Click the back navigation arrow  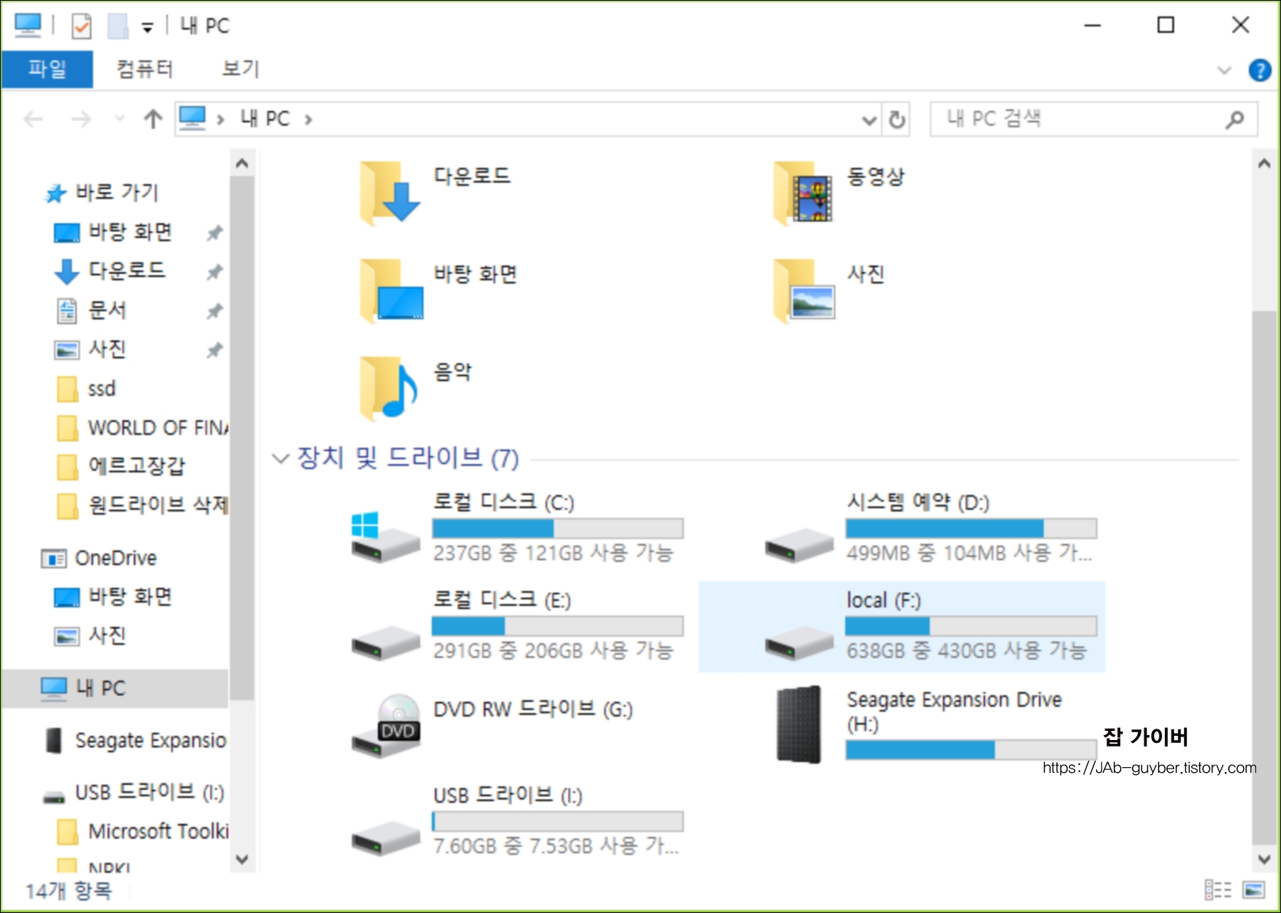click(33, 119)
